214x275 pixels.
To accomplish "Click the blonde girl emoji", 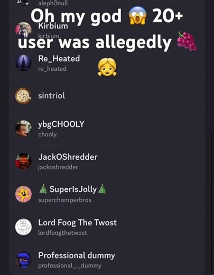I will (x=107, y=67).
